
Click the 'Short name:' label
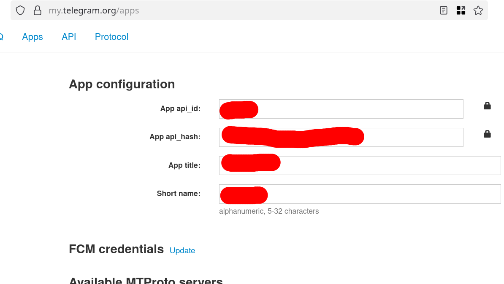pos(179,194)
